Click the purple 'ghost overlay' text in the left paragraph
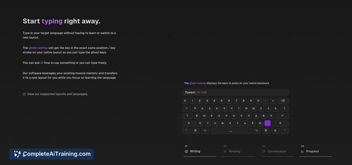Image resolution: width=352 pixels, height=165 pixels. [38, 48]
